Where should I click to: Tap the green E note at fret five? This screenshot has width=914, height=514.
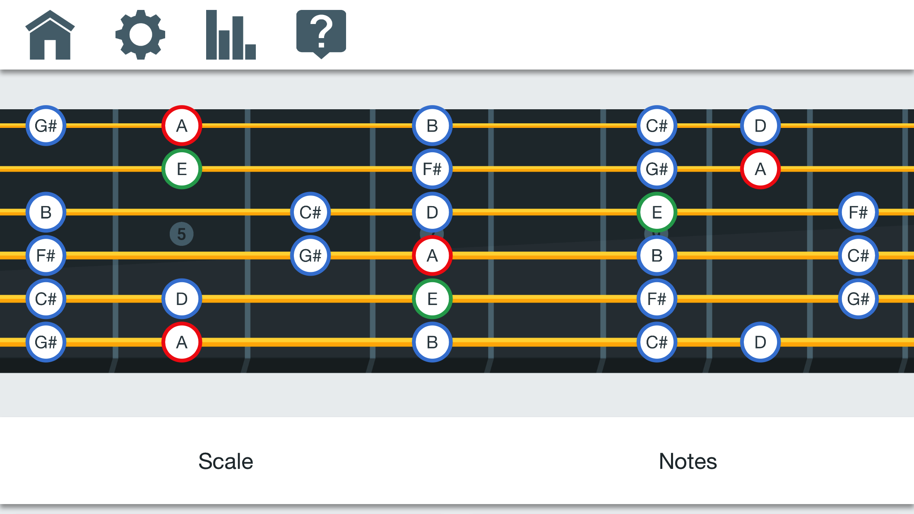(181, 168)
